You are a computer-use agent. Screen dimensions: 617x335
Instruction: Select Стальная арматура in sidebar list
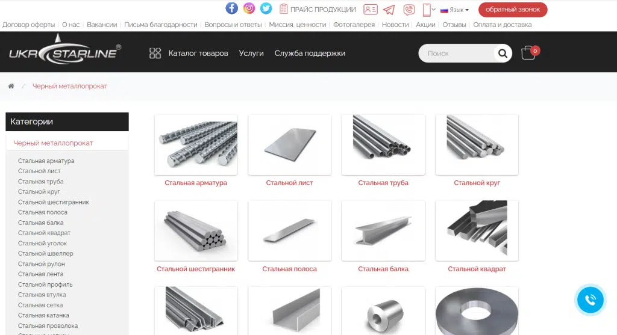pos(46,161)
